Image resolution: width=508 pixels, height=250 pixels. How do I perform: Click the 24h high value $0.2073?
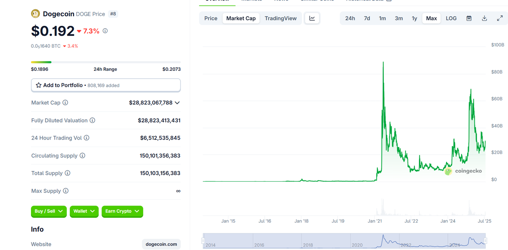tap(171, 69)
